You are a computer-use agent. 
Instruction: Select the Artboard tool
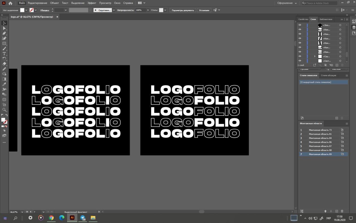pos(4,105)
